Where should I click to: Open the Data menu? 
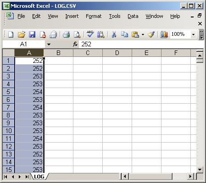[133, 16]
